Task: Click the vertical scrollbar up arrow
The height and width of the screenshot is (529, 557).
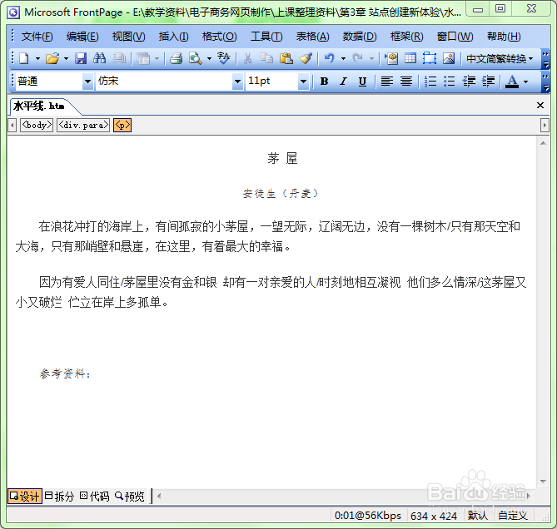Action: [x=543, y=143]
